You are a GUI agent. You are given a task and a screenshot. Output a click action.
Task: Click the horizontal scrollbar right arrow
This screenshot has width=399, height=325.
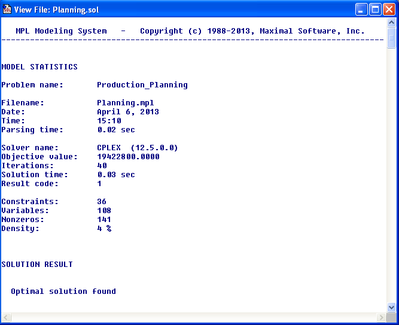[381, 317]
